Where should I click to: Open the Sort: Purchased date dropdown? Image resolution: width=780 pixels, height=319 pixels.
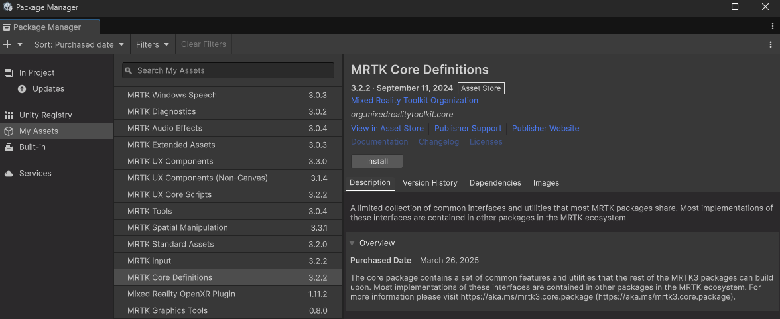[x=79, y=44]
